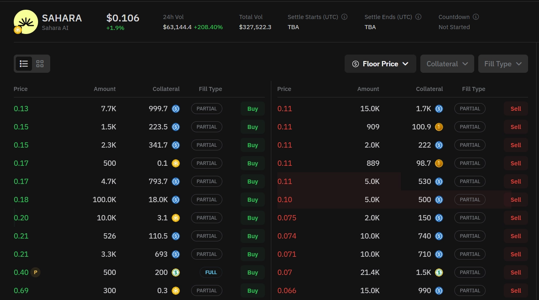Click Buy on the 0.13 price order
Screen dimensions: 539x300
coord(252,108)
